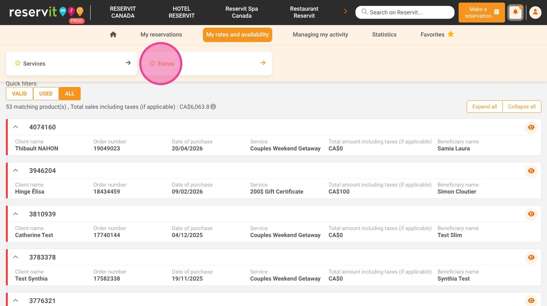Switch to Restaurant Reservit
Viewport: 547px width, 306px height.
[x=304, y=12]
